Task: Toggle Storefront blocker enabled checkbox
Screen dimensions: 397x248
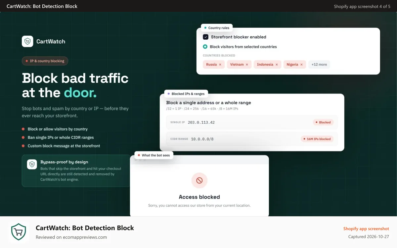Action: [x=205, y=37]
